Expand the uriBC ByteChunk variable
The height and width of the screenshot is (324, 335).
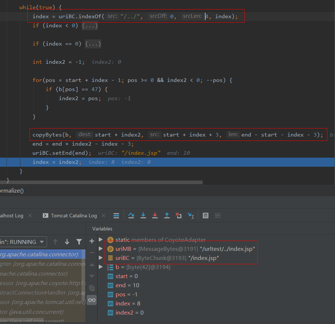[101, 258]
